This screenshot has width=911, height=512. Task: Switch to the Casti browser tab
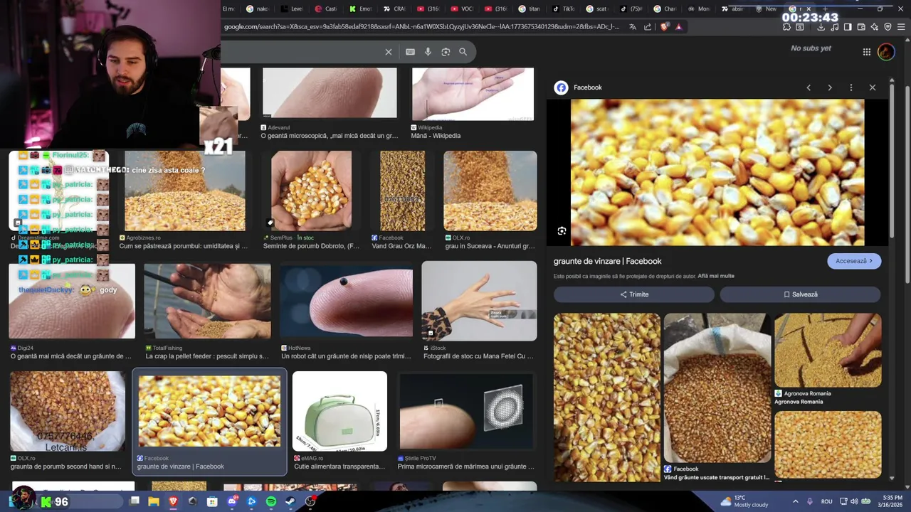[x=326, y=9]
